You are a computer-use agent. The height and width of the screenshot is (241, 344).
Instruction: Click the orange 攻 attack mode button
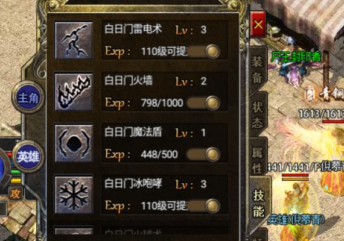pos(15,193)
